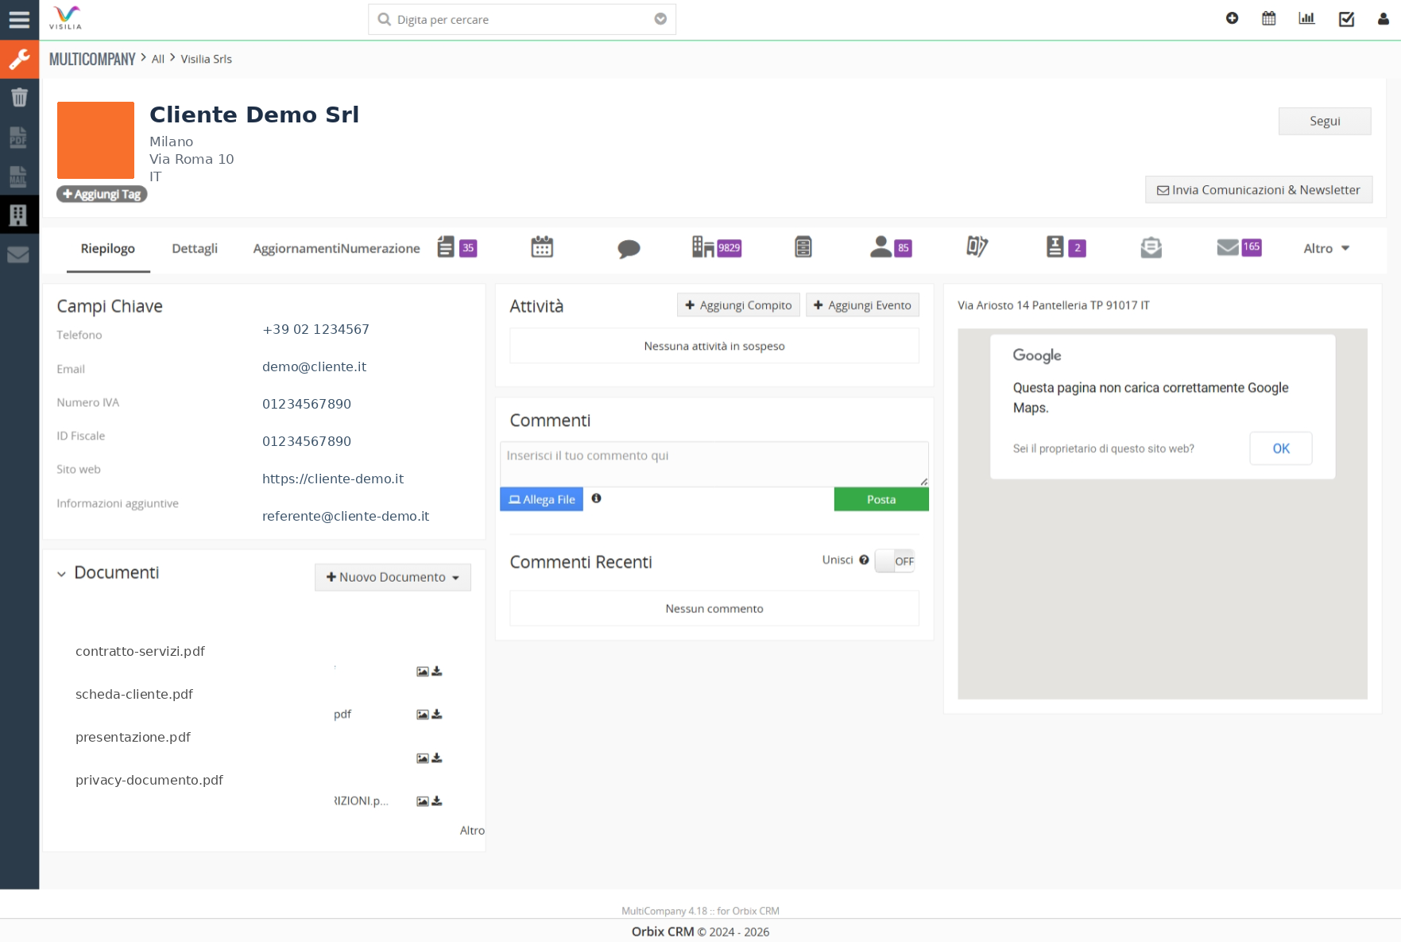Click the green Posta button
Screen dimensions: 1401x942
tap(881, 499)
